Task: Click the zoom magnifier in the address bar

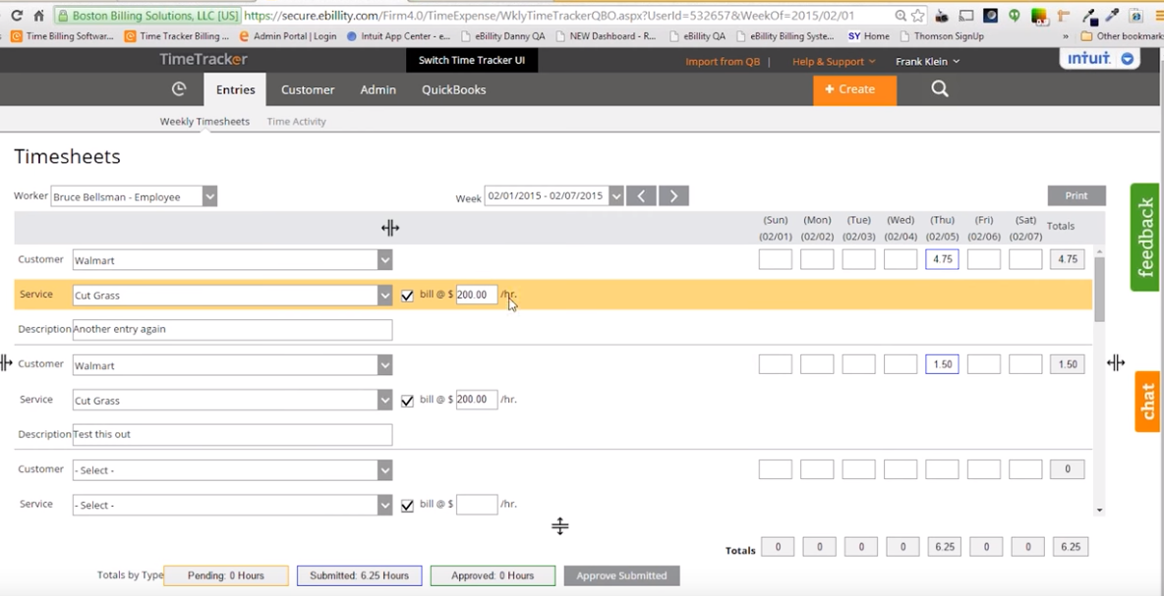Action: [x=901, y=15]
